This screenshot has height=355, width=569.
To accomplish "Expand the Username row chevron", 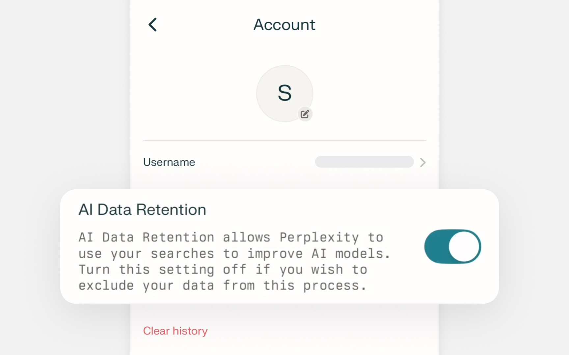I will coord(423,162).
